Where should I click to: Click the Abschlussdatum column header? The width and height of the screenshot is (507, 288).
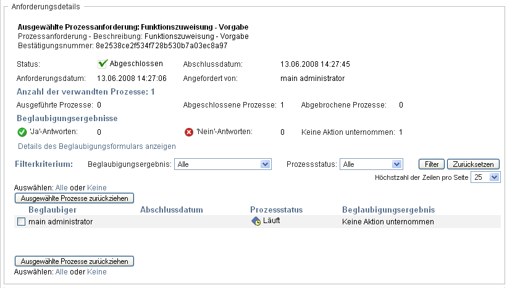click(x=172, y=210)
